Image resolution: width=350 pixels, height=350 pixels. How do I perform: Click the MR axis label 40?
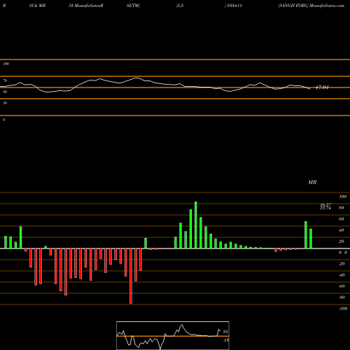click(342, 230)
